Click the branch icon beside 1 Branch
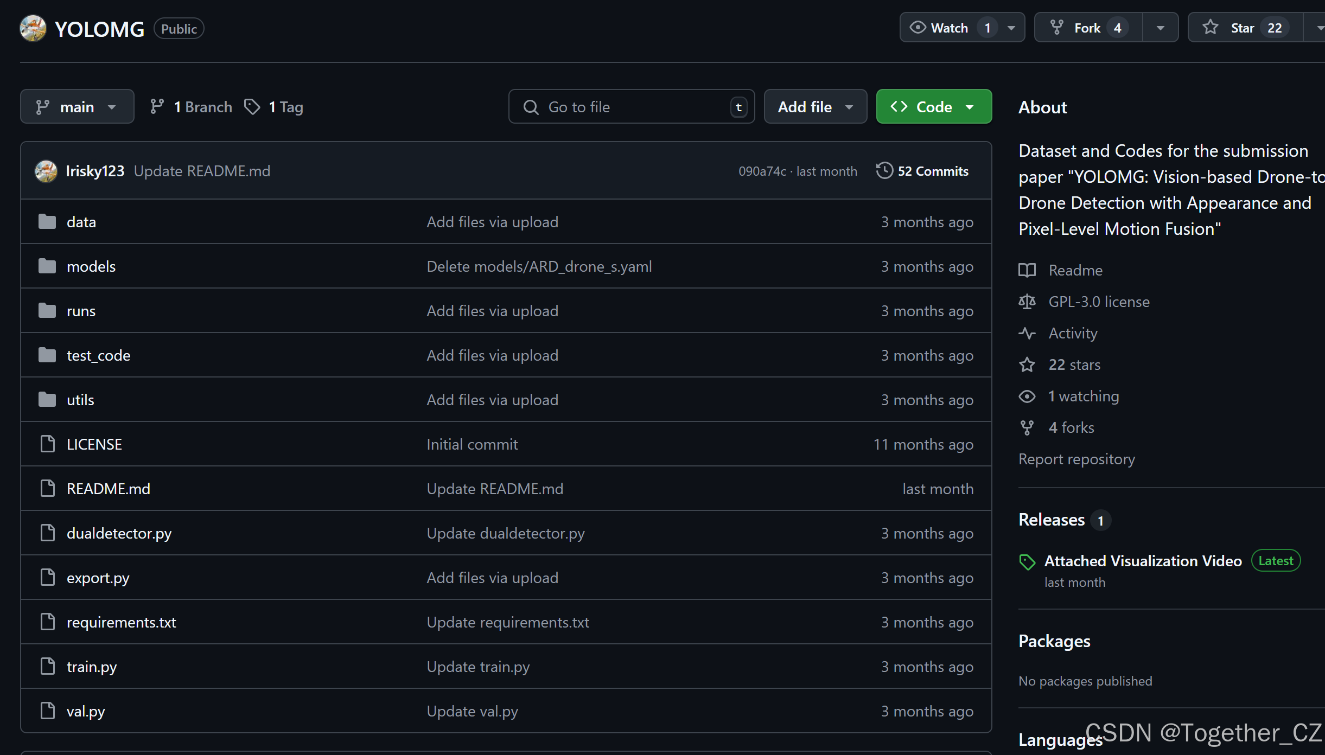Image resolution: width=1325 pixels, height=755 pixels. [157, 107]
